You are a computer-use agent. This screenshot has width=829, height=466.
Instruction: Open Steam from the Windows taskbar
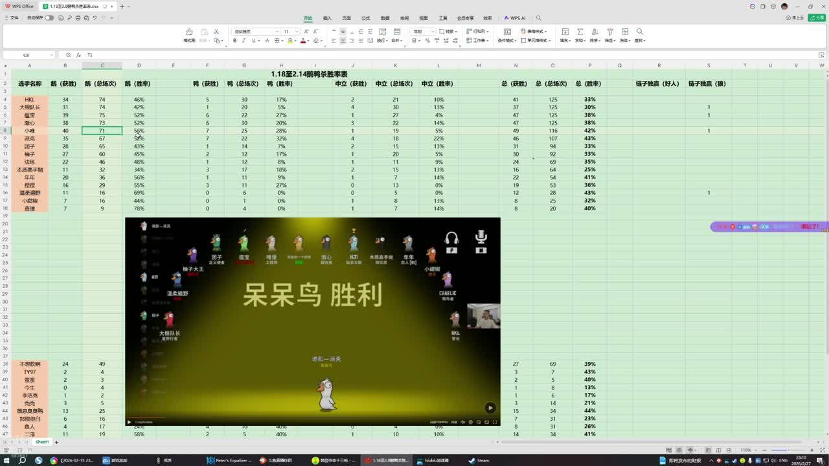(x=478, y=460)
